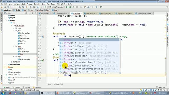Open the Structure tool window strip

coord(2,28)
